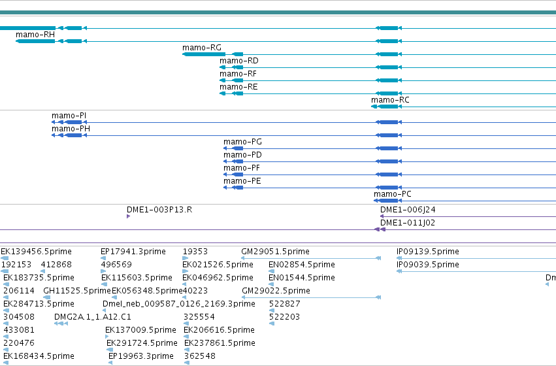Select the mamo-PC protein label
The height and width of the screenshot is (366, 556).
tap(393, 194)
